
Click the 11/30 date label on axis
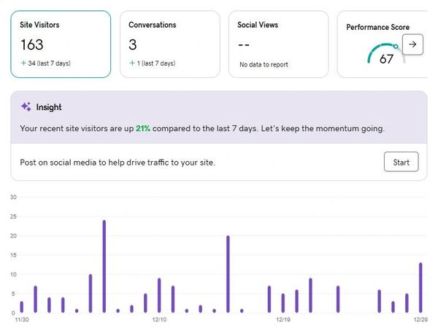[21, 319]
